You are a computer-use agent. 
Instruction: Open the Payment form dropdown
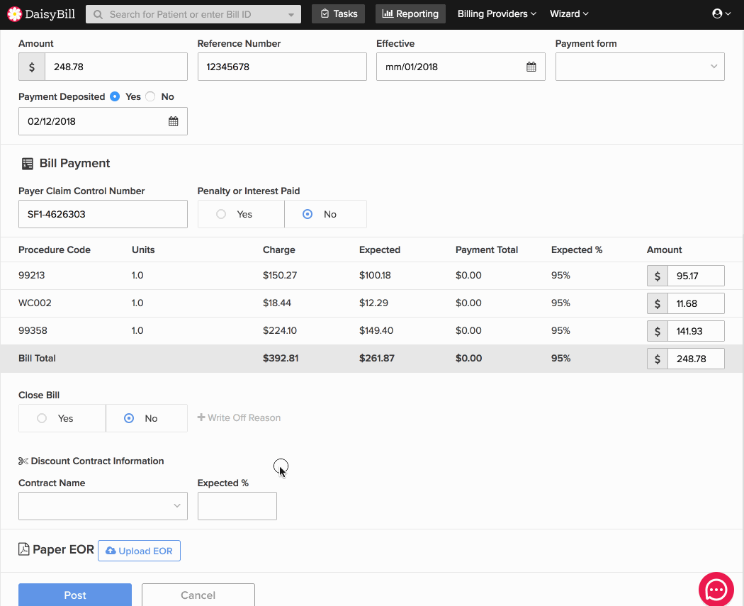(x=639, y=67)
